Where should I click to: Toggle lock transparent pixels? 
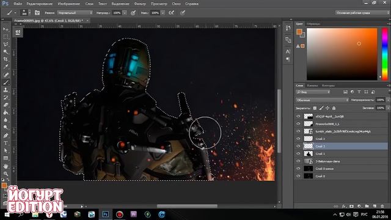pos(315,108)
